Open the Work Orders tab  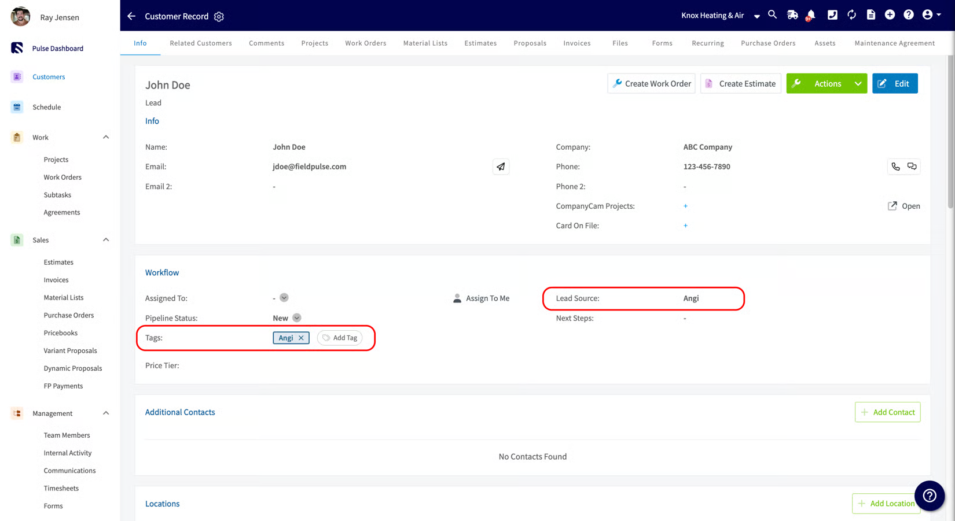[366, 43]
